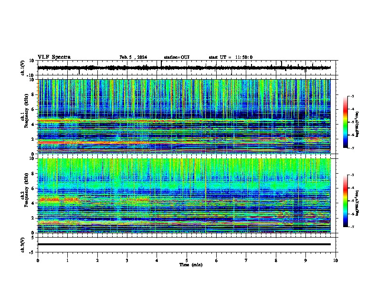The width and height of the screenshot is (378, 292).
Task: Click the "4" tick on time axis
Action: point(157,261)
